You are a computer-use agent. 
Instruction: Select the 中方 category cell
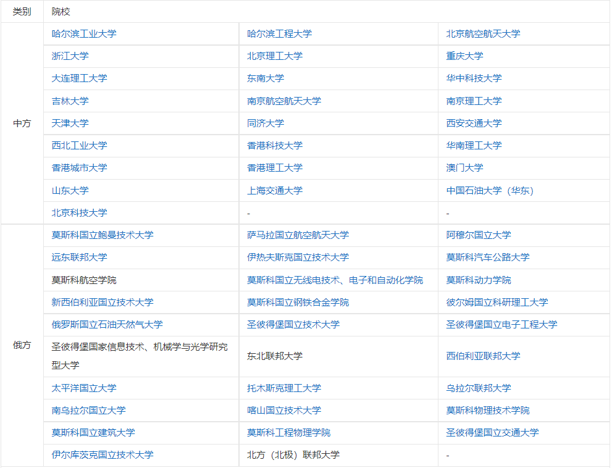coord(22,123)
